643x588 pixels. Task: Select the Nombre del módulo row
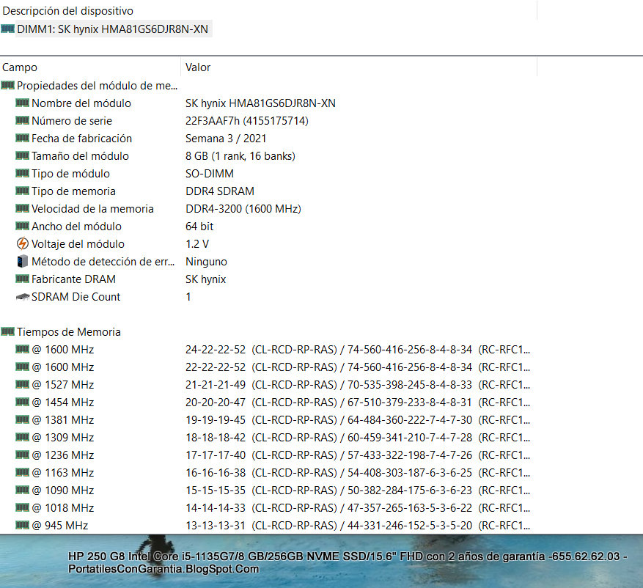coord(175,103)
